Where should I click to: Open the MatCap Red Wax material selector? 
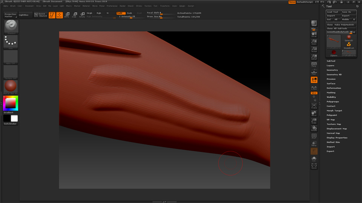point(11,87)
